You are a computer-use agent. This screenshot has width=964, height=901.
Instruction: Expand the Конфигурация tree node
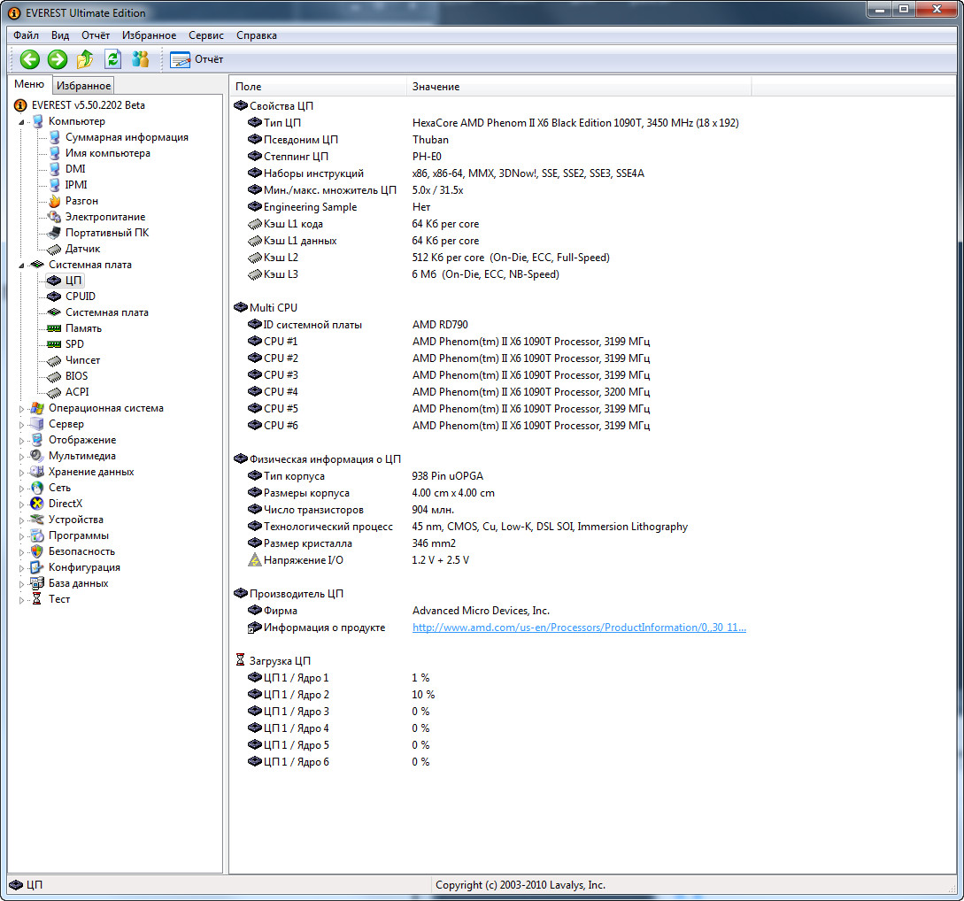click(x=21, y=568)
